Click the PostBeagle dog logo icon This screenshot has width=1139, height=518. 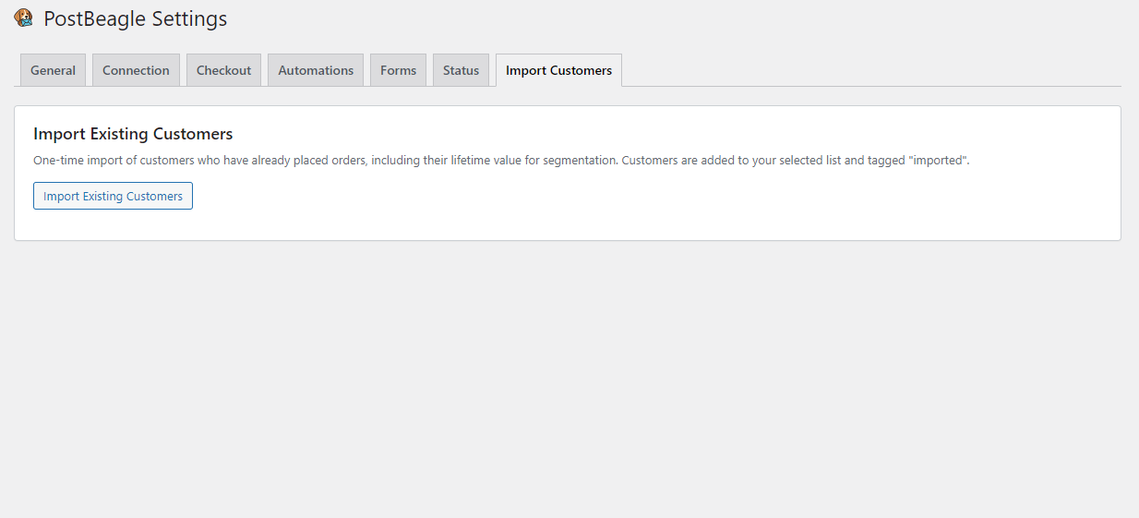tap(24, 18)
